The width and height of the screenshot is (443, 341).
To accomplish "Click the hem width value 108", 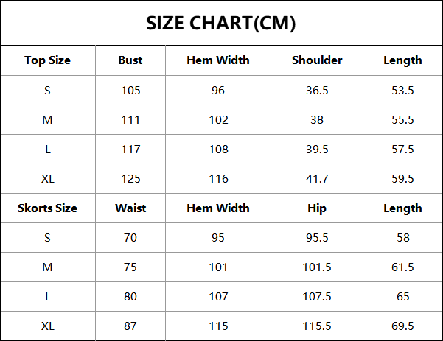I will (218, 150).
